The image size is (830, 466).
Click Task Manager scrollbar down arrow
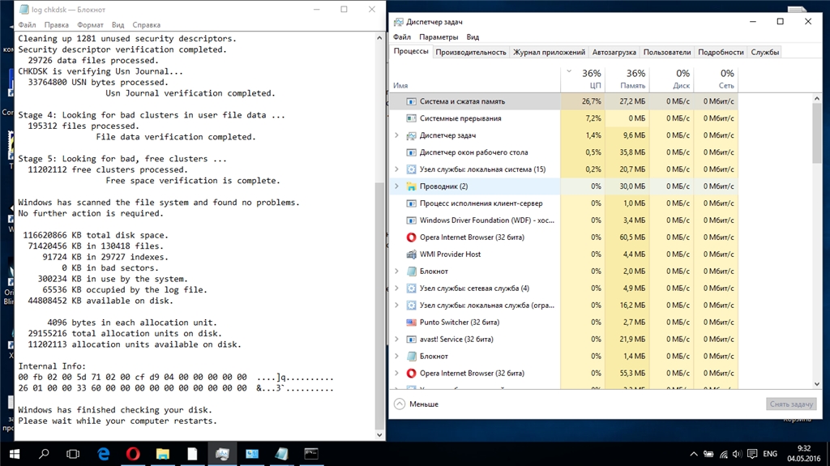coord(817,384)
